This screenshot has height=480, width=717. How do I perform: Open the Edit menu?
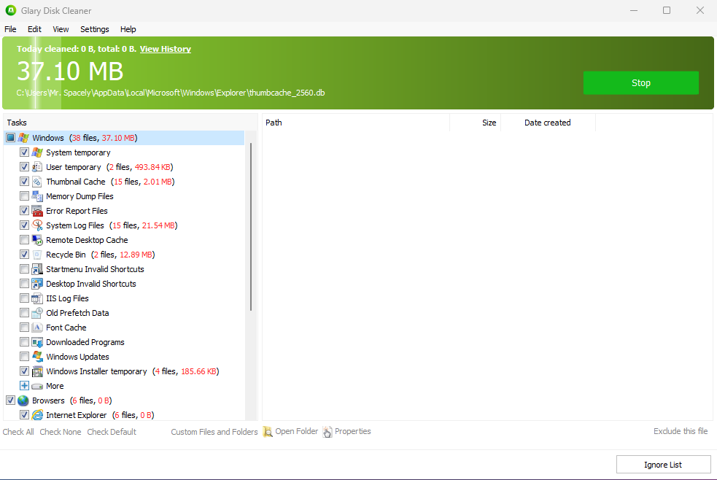[x=34, y=29]
